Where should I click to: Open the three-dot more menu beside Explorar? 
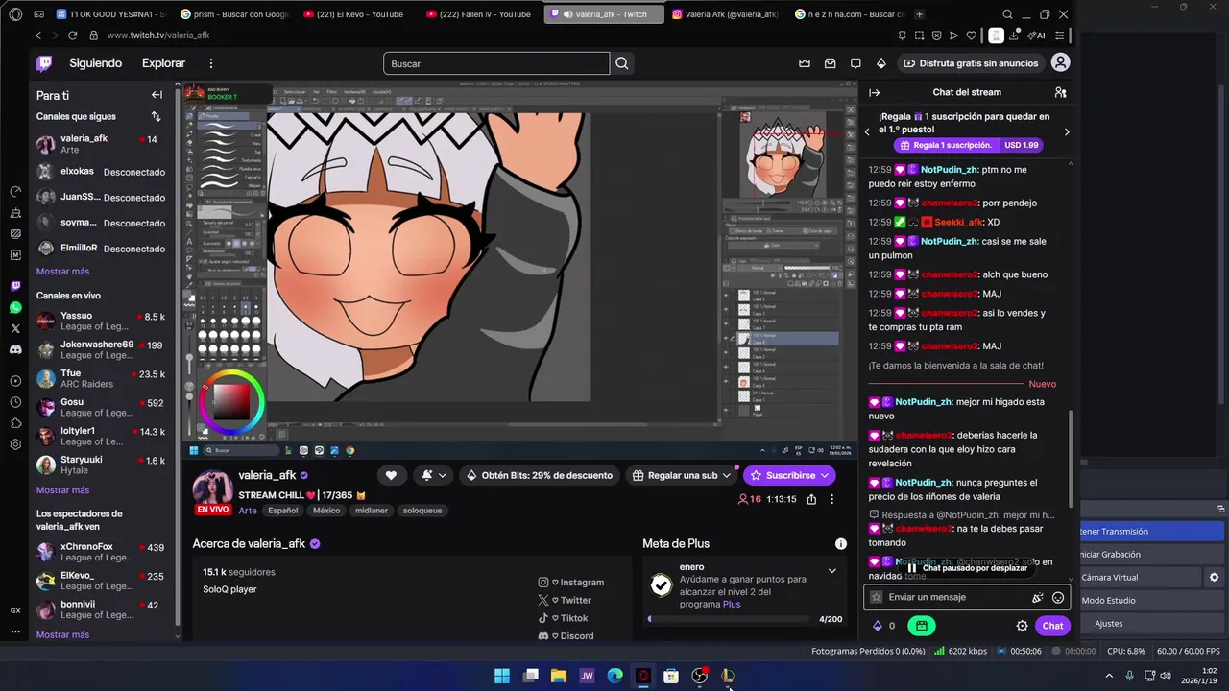click(x=211, y=63)
